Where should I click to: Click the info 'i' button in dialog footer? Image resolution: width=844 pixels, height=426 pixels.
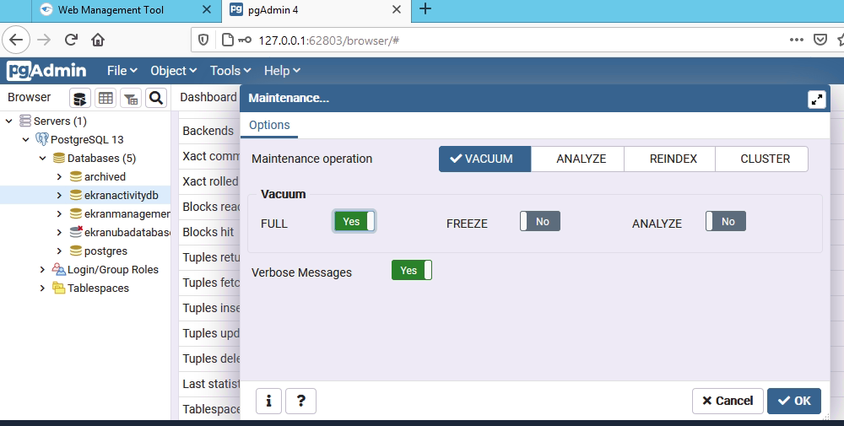(268, 401)
